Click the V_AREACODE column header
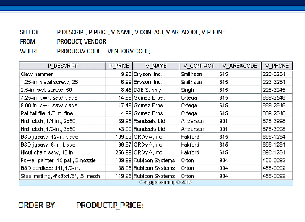This screenshot has width=305, height=222. tap(239, 66)
